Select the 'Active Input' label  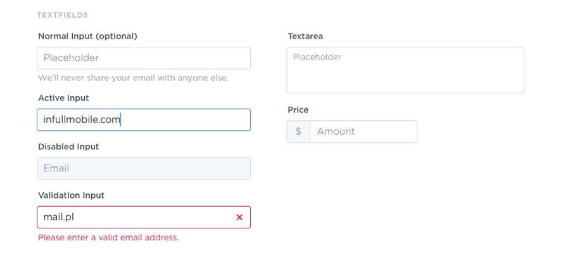pyautogui.click(x=63, y=98)
